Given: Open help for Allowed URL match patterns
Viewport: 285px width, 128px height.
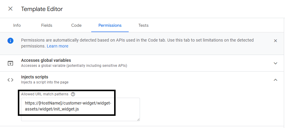Looking at the screenshot, I should point(73,94).
